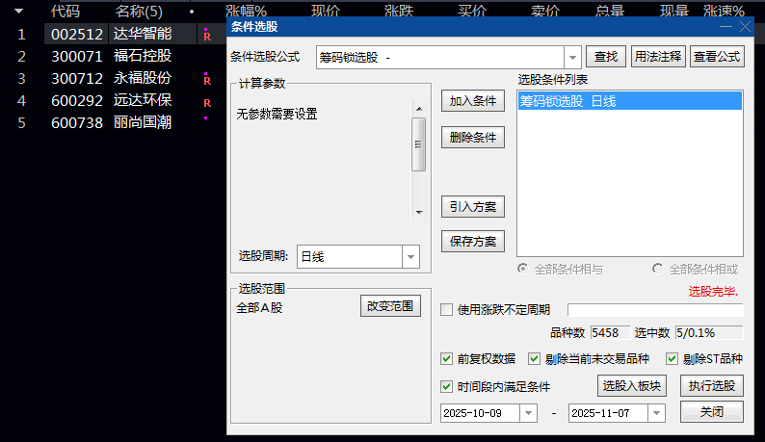This screenshot has height=442, width=765.
Task: Sort by 涨跌 column header
Action: pos(399,11)
